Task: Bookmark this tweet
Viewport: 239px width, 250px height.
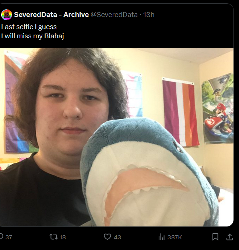Action: [x=215, y=237]
